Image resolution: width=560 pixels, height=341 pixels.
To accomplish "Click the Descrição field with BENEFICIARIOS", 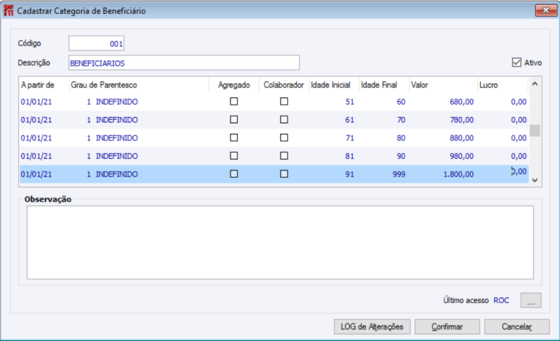I will coord(184,63).
